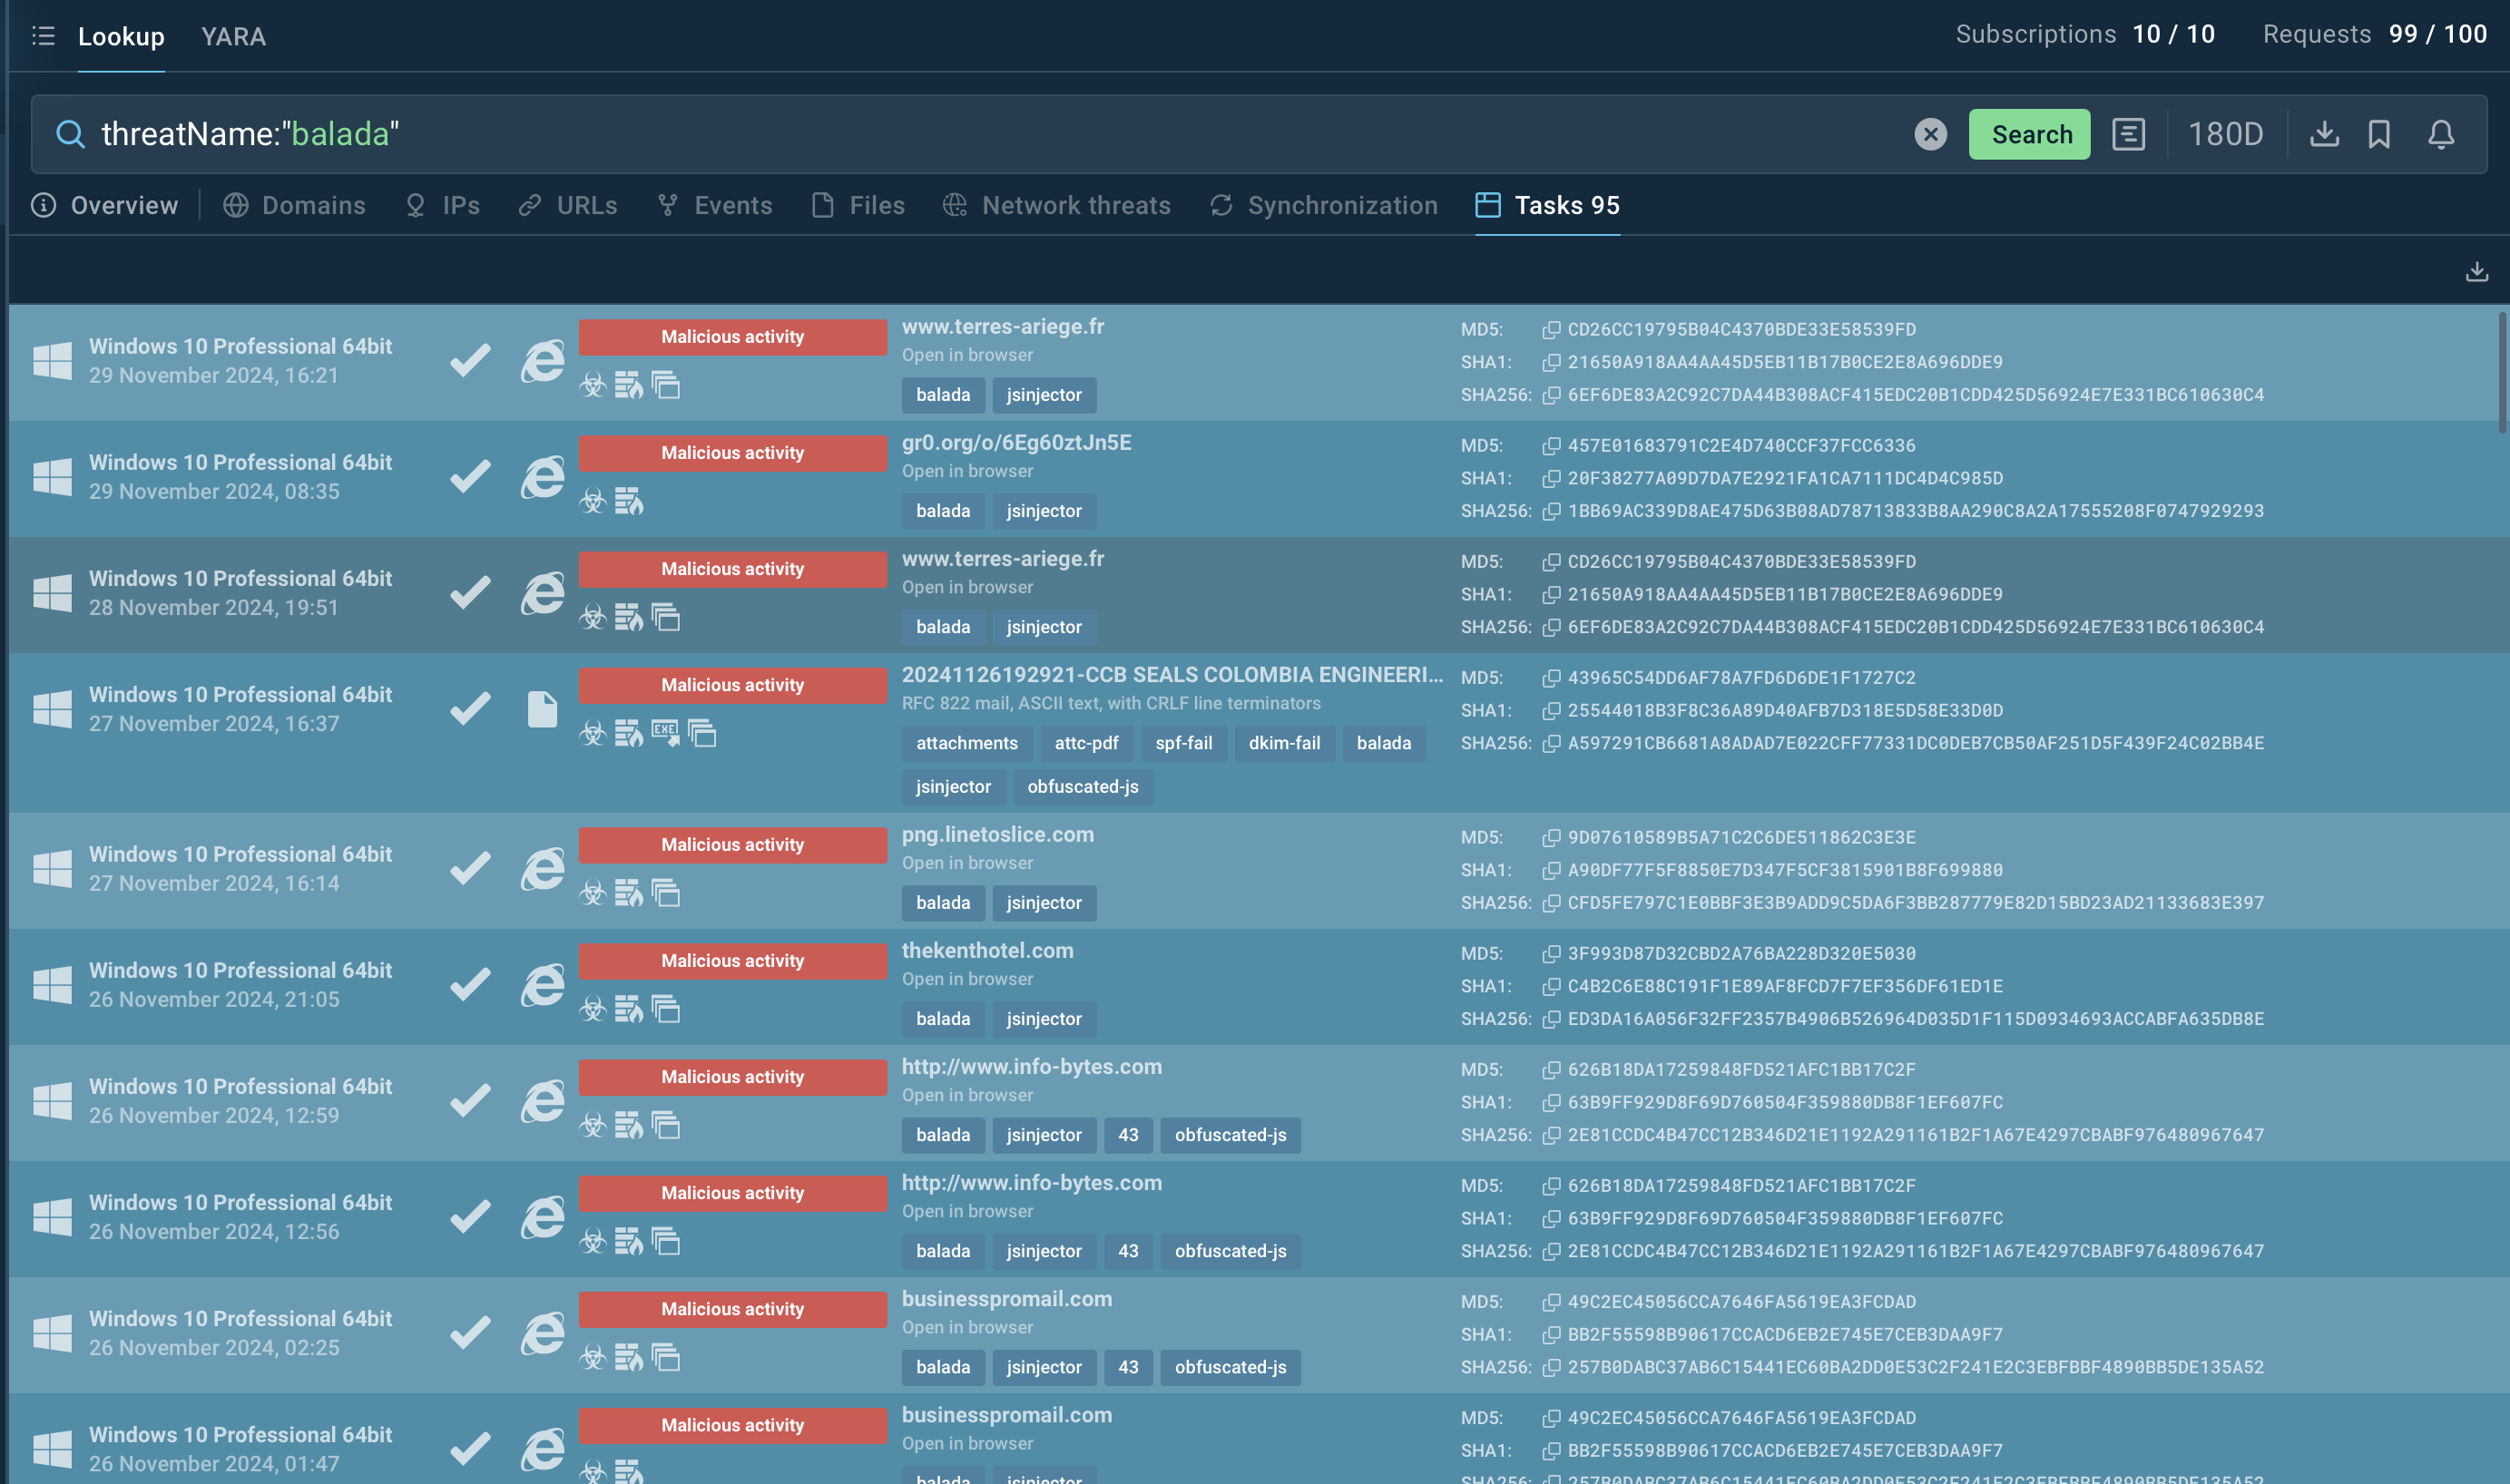Screen dimensions: 2510x1484
Task: Switch to the YARA tab
Action: pyautogui.click(x=233, y=36)
